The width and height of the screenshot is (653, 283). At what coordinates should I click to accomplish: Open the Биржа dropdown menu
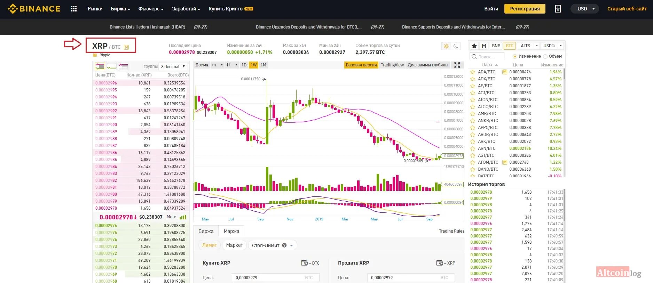[120, 9]
